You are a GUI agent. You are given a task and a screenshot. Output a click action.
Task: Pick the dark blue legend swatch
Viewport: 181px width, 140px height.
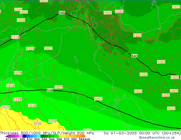[x=24, y=136]
